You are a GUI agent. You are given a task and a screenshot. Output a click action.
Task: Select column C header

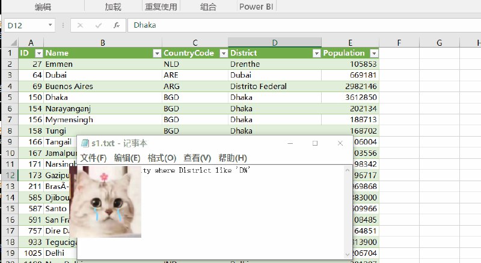click(195, 43)
